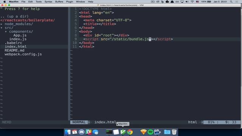Click the battery 100% indicator

click(206, 2)
